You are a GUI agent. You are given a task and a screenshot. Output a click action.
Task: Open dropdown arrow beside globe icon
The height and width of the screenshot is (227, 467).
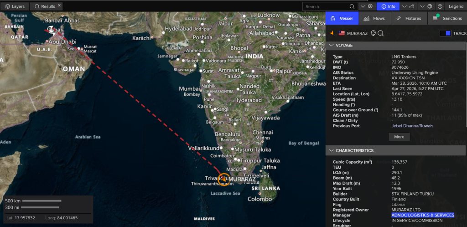pyautogui.click(x=422, y=6)
